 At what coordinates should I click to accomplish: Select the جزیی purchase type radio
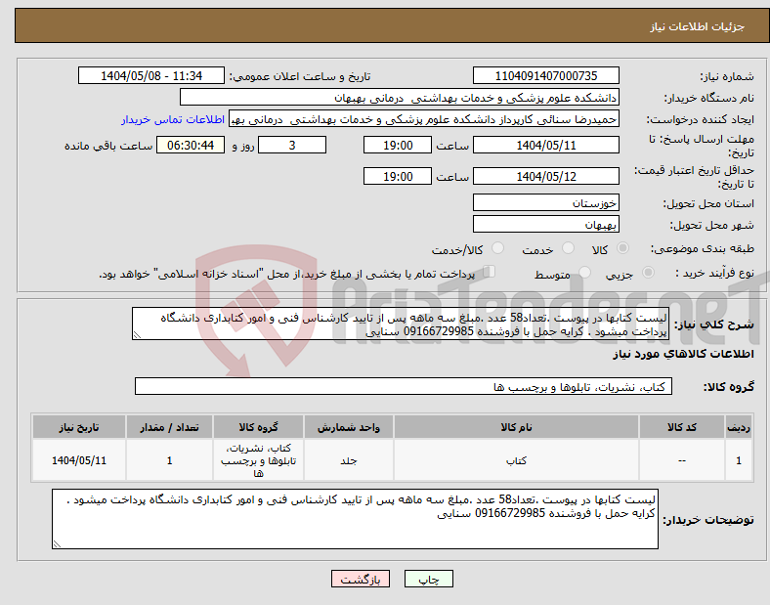[x=648, y=272]
